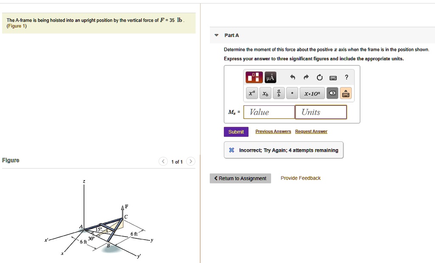The width and height of the screenshot is (435, 263).
Task: Hide the on-screen keypad toggle
Action: click(346, 93)
